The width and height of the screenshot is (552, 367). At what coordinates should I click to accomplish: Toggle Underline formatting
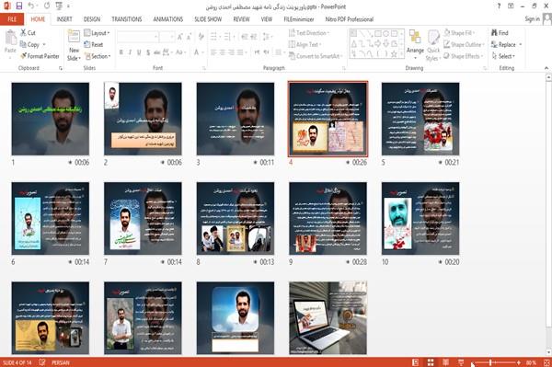tap(139, 52)
